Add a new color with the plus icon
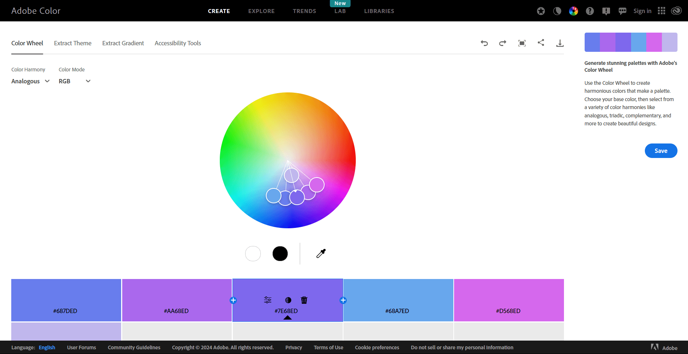 point(343,300)
